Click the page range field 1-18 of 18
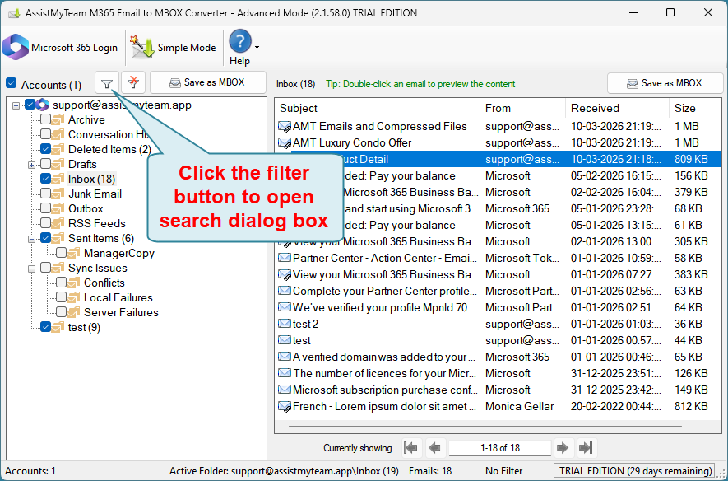This screenshot has width=728, height=481. tap(499, 448)
